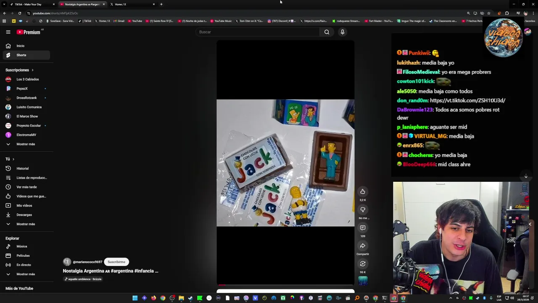This screenshot has height=303, width=538.
Task: Click don_rand0m's TikTok link in chat
Action: pos(467,101)
